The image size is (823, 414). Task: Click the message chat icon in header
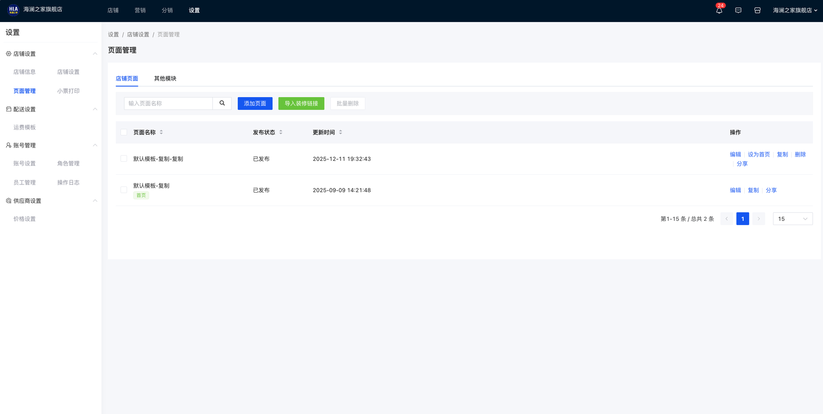(x=738, y=10)
